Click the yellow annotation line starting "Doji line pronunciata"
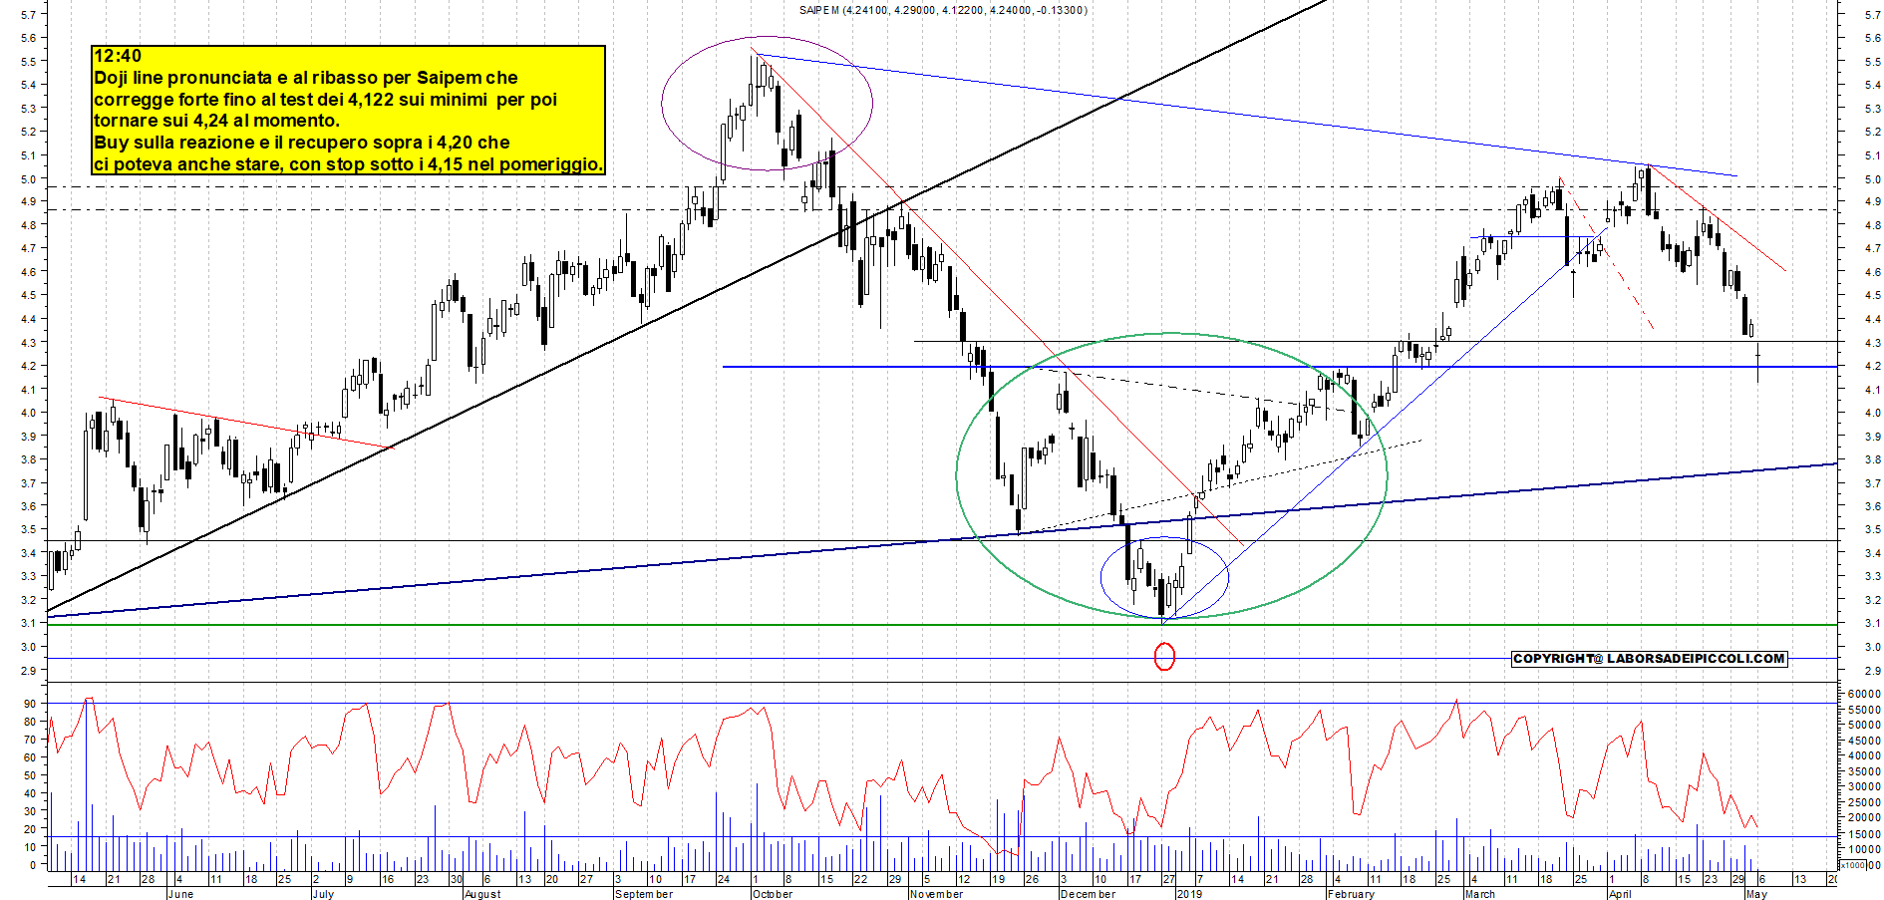The width and height of the screenshot is (1884, 900). point(306,78)
